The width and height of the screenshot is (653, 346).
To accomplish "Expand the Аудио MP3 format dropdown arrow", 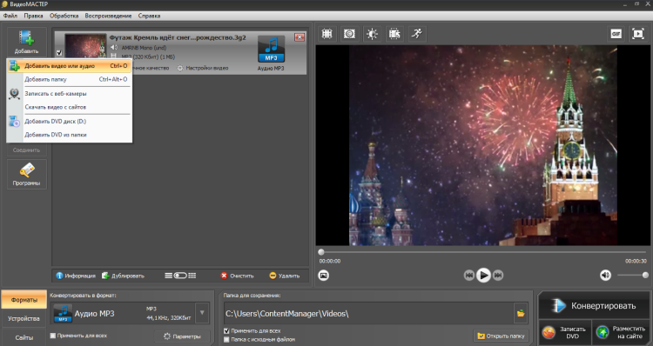I will [202, 313].
